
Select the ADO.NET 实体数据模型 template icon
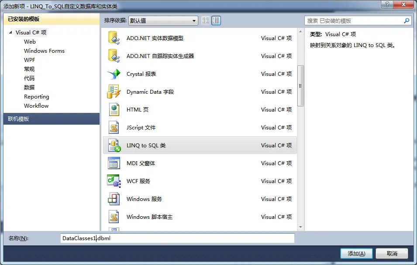click(114, 38)
